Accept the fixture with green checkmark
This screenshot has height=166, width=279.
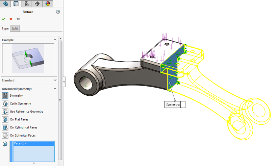coord(4,19)
